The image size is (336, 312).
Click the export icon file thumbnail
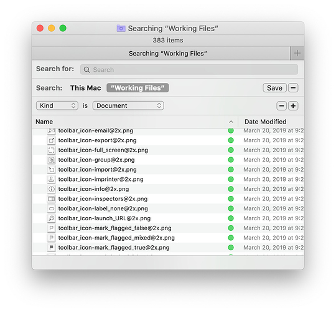pyautogui.click(x=51, y=140)
